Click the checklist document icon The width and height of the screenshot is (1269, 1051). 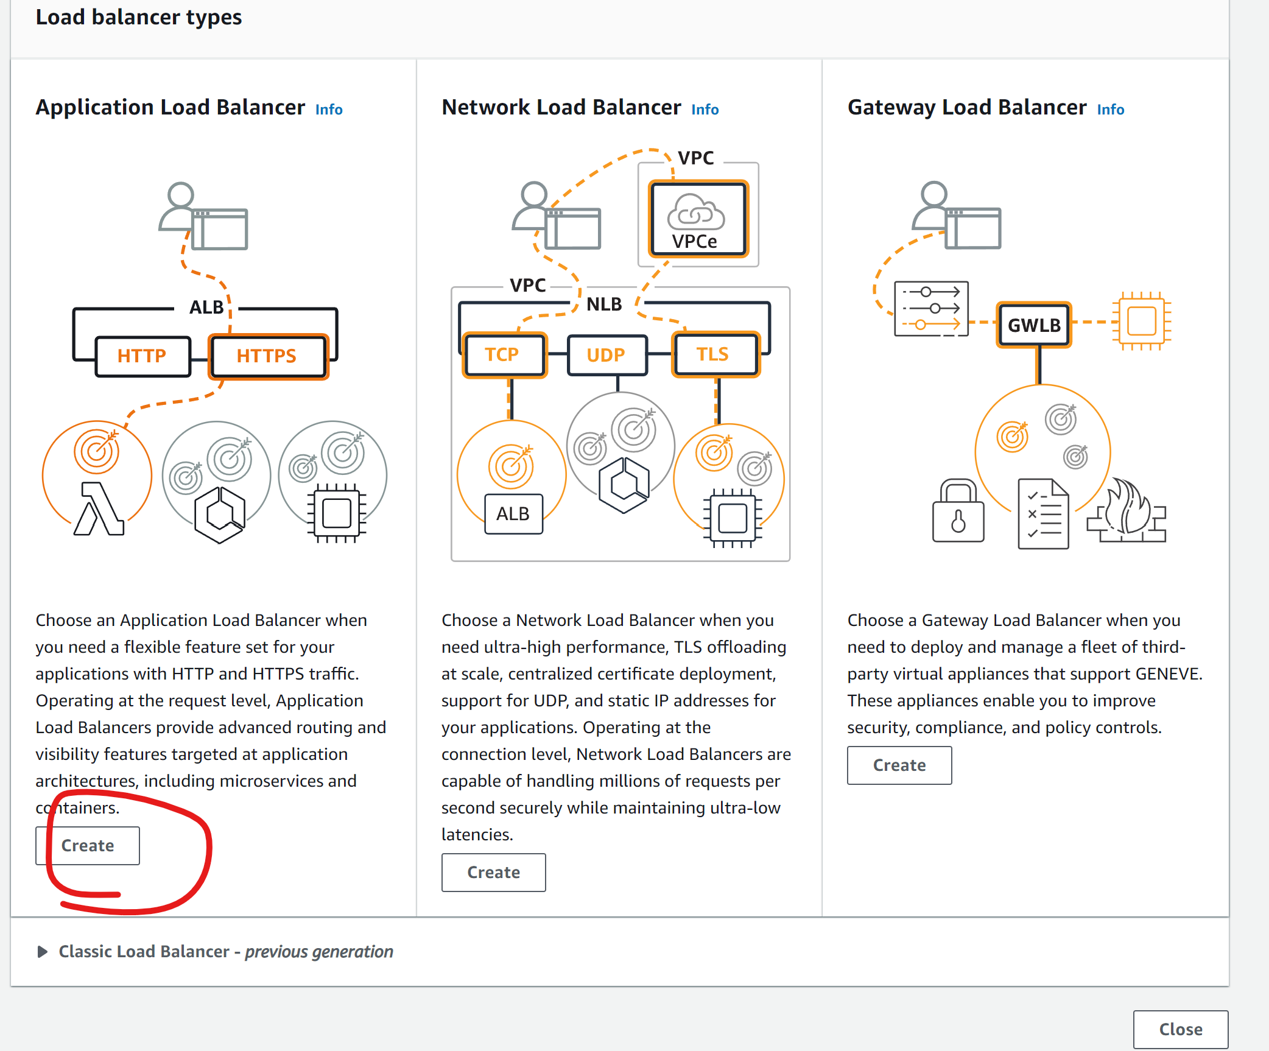pyautogui.click(x=1043, y=514)
